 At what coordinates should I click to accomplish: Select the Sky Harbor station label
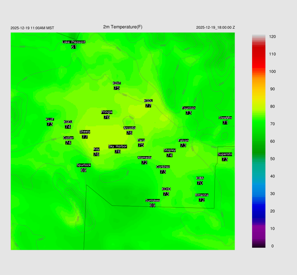117,146
